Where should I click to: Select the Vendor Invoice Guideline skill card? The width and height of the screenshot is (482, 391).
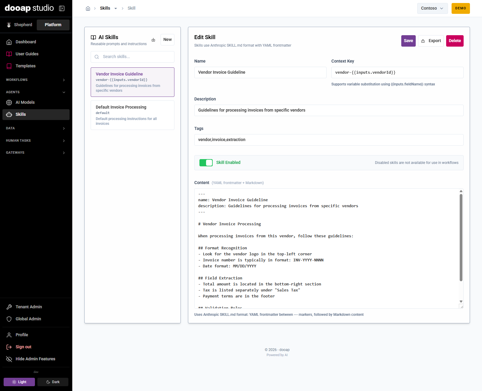click(133, 82)
